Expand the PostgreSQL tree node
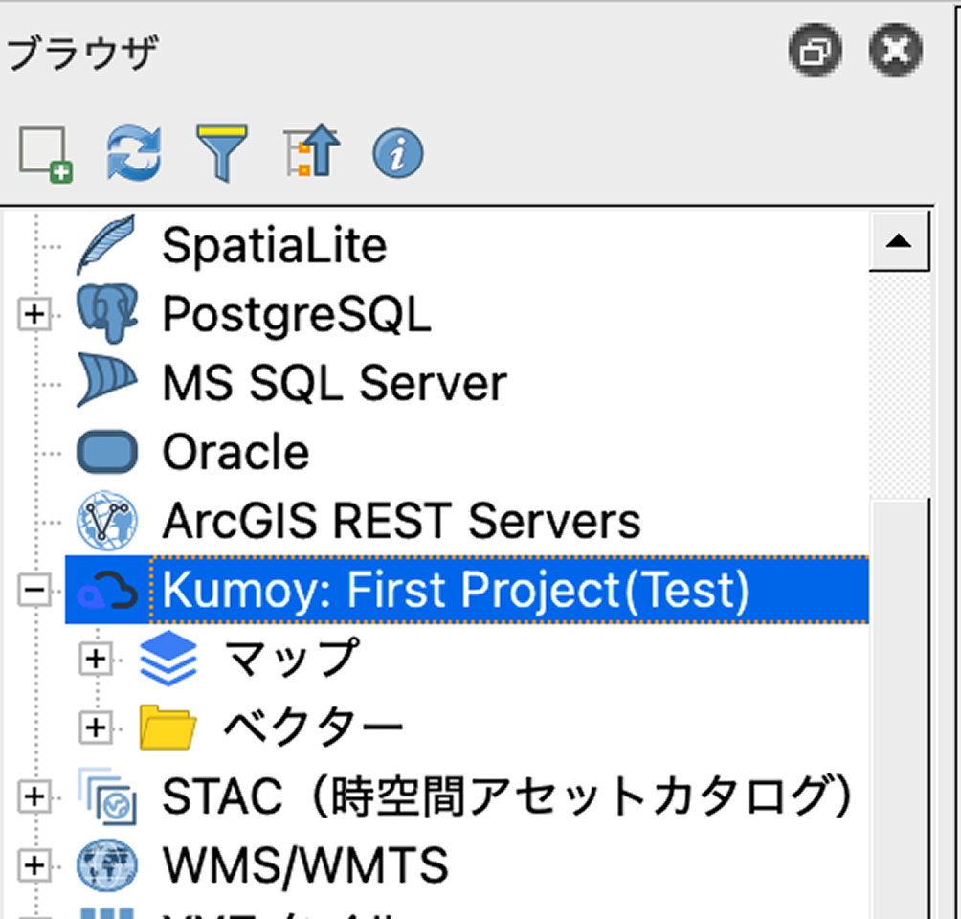Screen dimensions: 961x919 coord(34,314)
